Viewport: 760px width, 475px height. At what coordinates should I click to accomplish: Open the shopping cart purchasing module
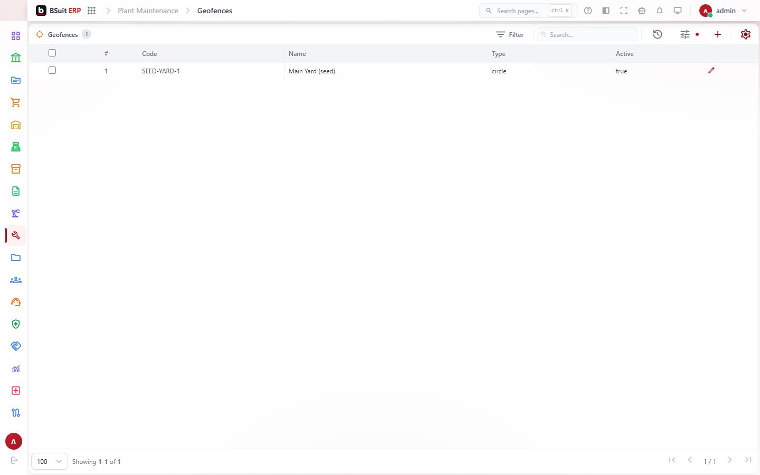click(x=16, y=102)
